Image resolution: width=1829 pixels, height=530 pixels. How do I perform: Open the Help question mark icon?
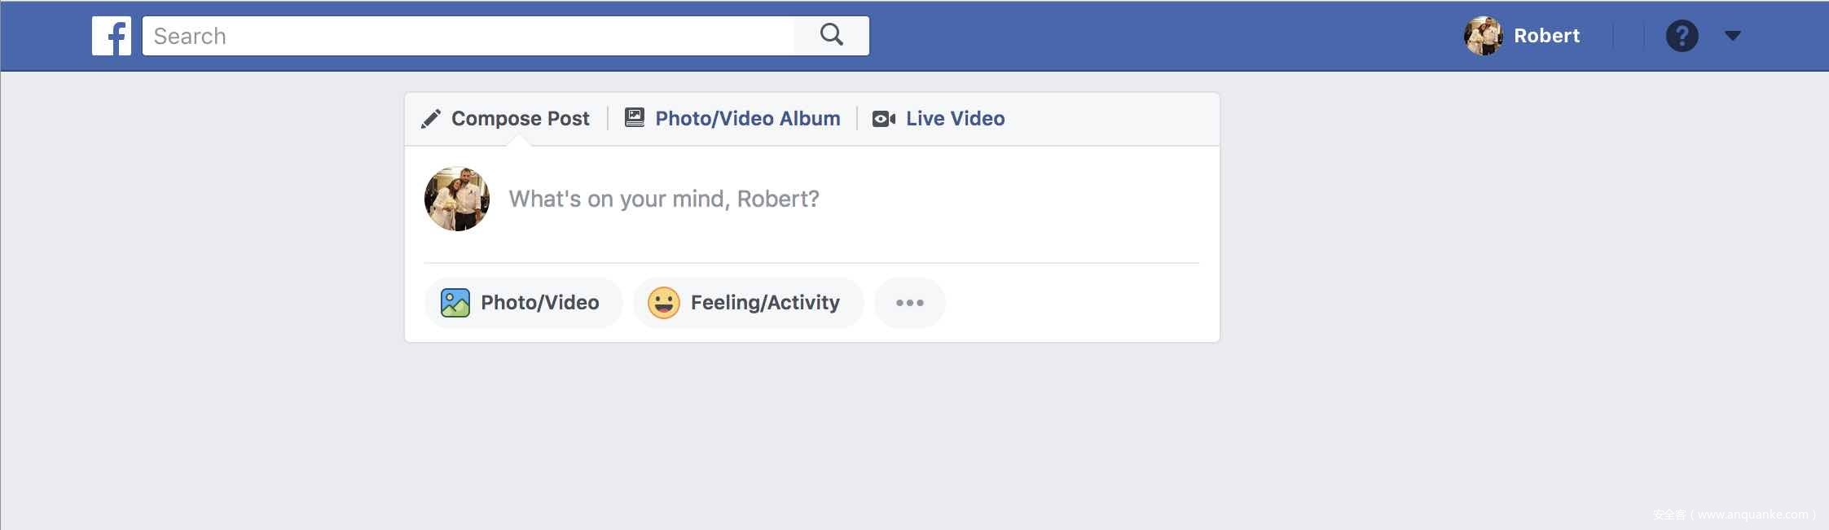tap(1682, 36)
